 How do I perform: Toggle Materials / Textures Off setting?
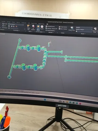51,29
